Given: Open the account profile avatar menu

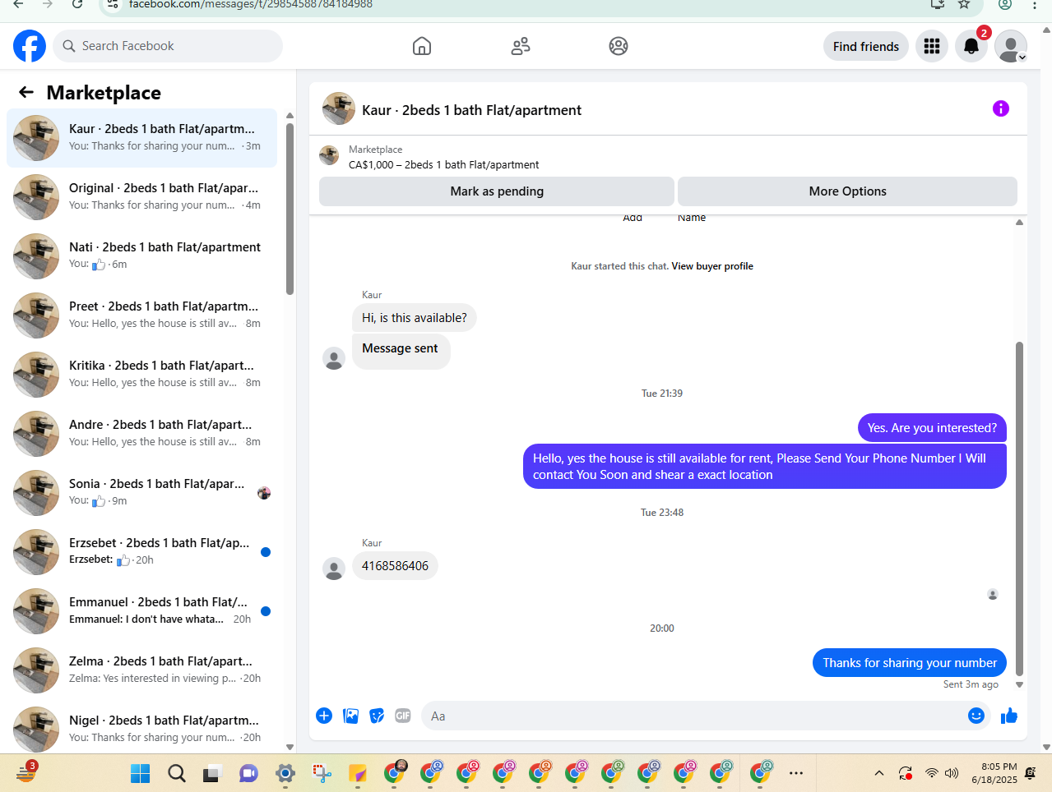Looking at the screenshot, I should 1011,46.
